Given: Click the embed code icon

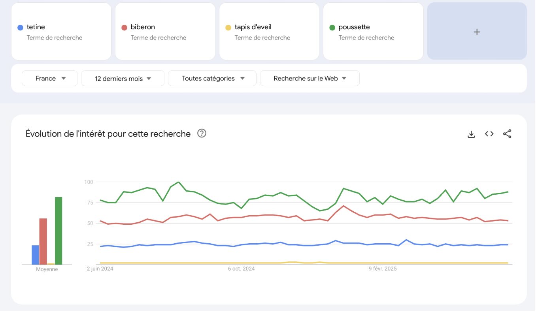Looking at the screenshot, I should (489, 134).
